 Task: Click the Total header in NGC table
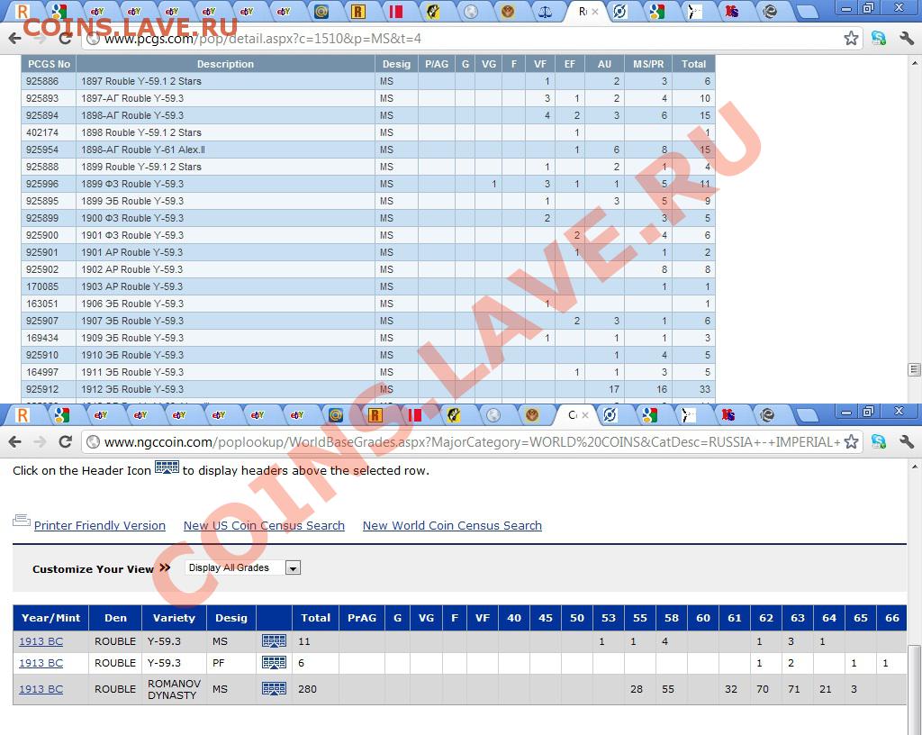coord(315,618)
